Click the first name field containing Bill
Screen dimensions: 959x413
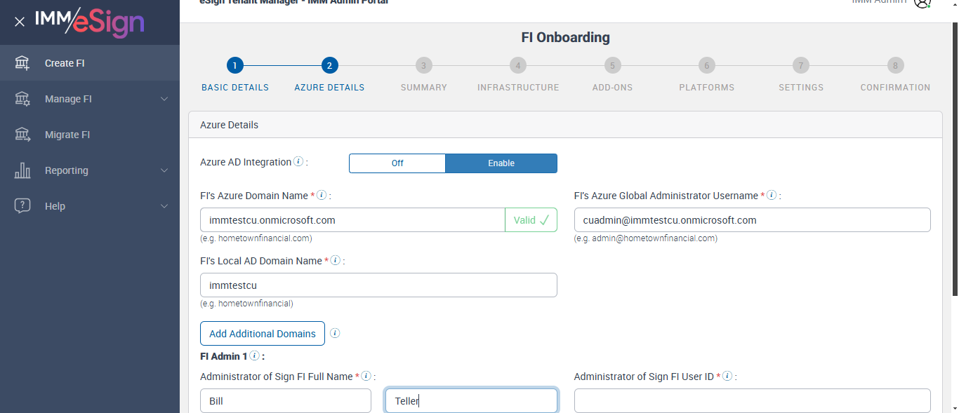[x=286, y=401]
